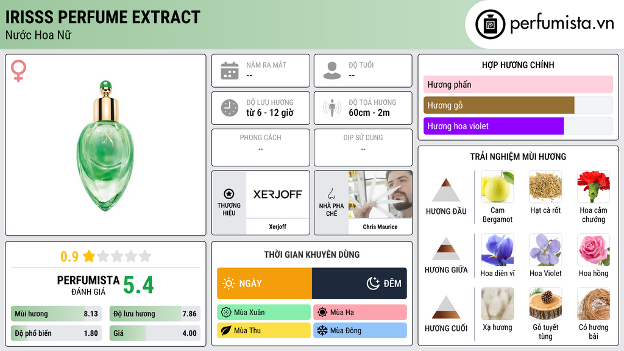Click the nose icon above Nhà pha chế
624x351 pixels.
(x=331, y=194)
